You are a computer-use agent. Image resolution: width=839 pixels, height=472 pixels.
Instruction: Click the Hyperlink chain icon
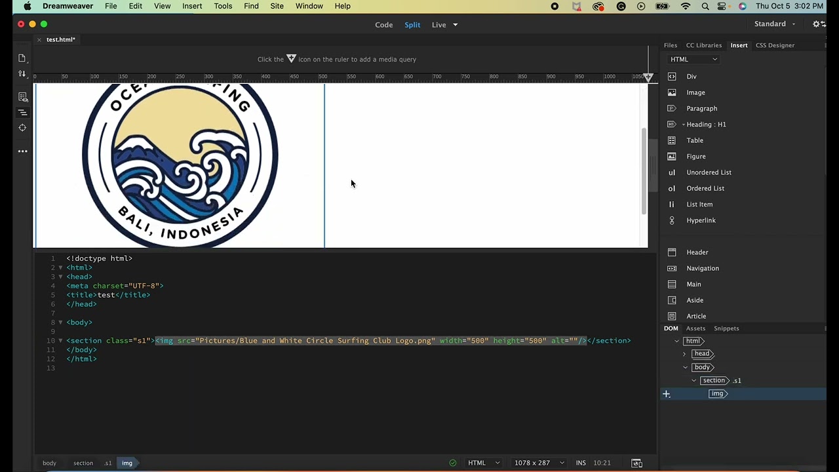[672, 220]
